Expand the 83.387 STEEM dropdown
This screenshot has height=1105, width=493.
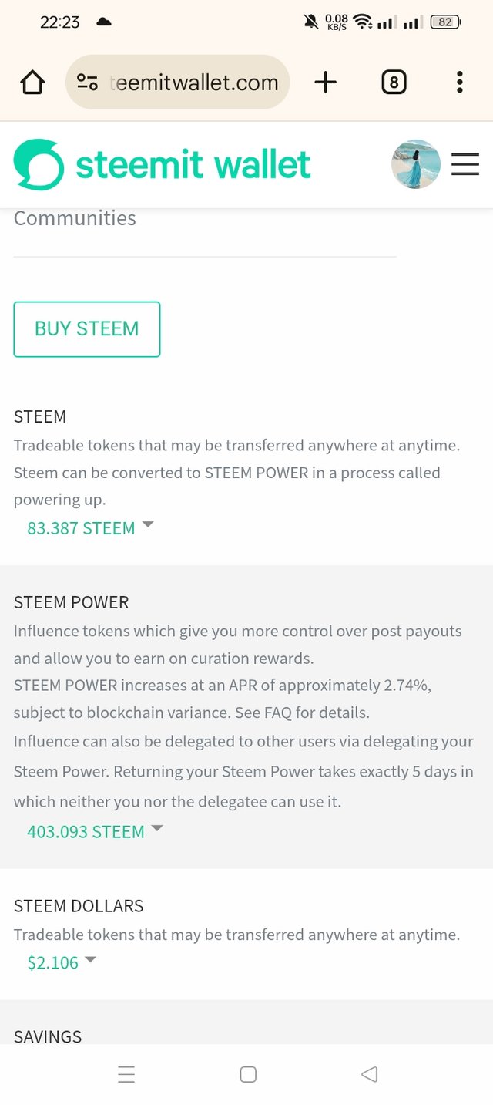[x=91, y=528]
